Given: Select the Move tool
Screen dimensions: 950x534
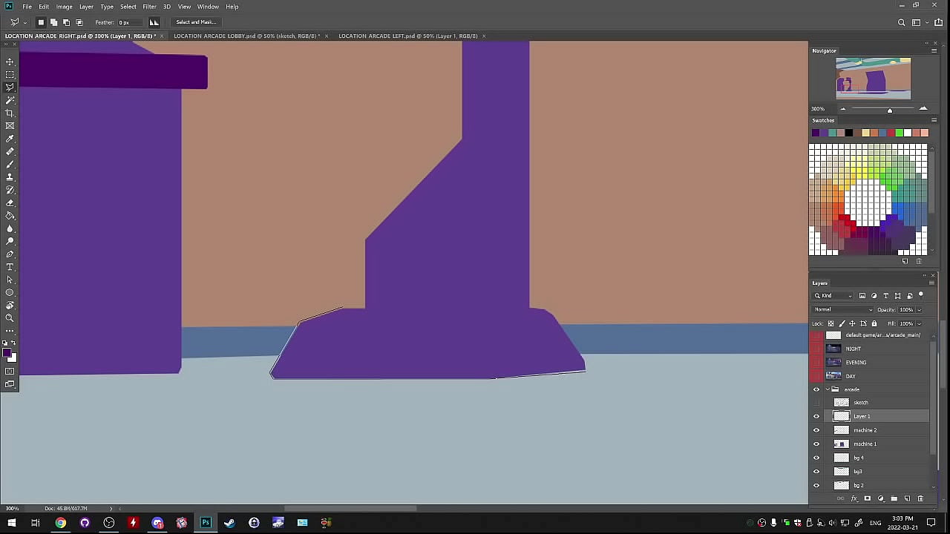Looking at the screenshot, I should [10, 62].
